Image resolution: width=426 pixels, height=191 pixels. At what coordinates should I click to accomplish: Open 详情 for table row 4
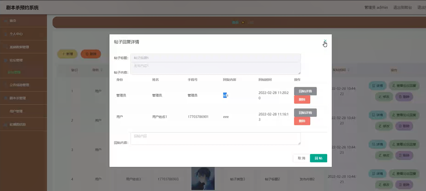378,174
